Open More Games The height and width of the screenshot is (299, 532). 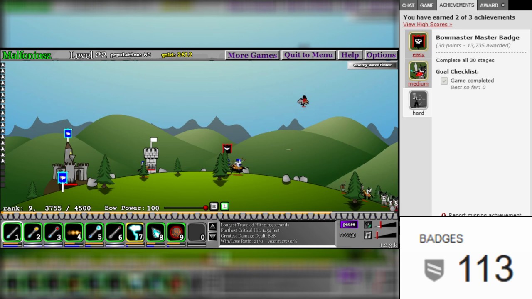[x=252, y=55]
